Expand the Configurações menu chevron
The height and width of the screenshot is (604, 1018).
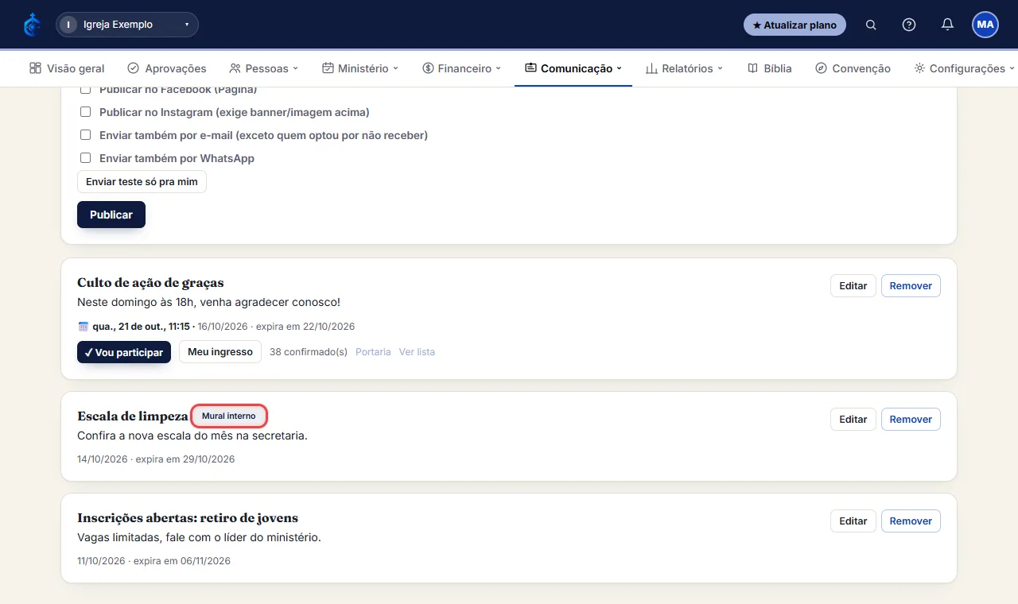click(1012, 68)
